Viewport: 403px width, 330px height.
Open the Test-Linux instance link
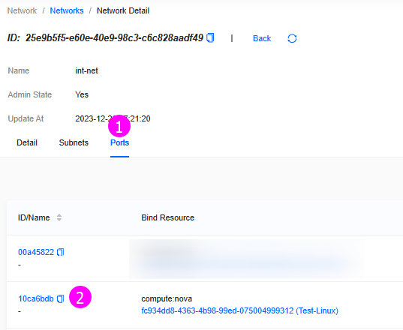[x=240, y=310]
